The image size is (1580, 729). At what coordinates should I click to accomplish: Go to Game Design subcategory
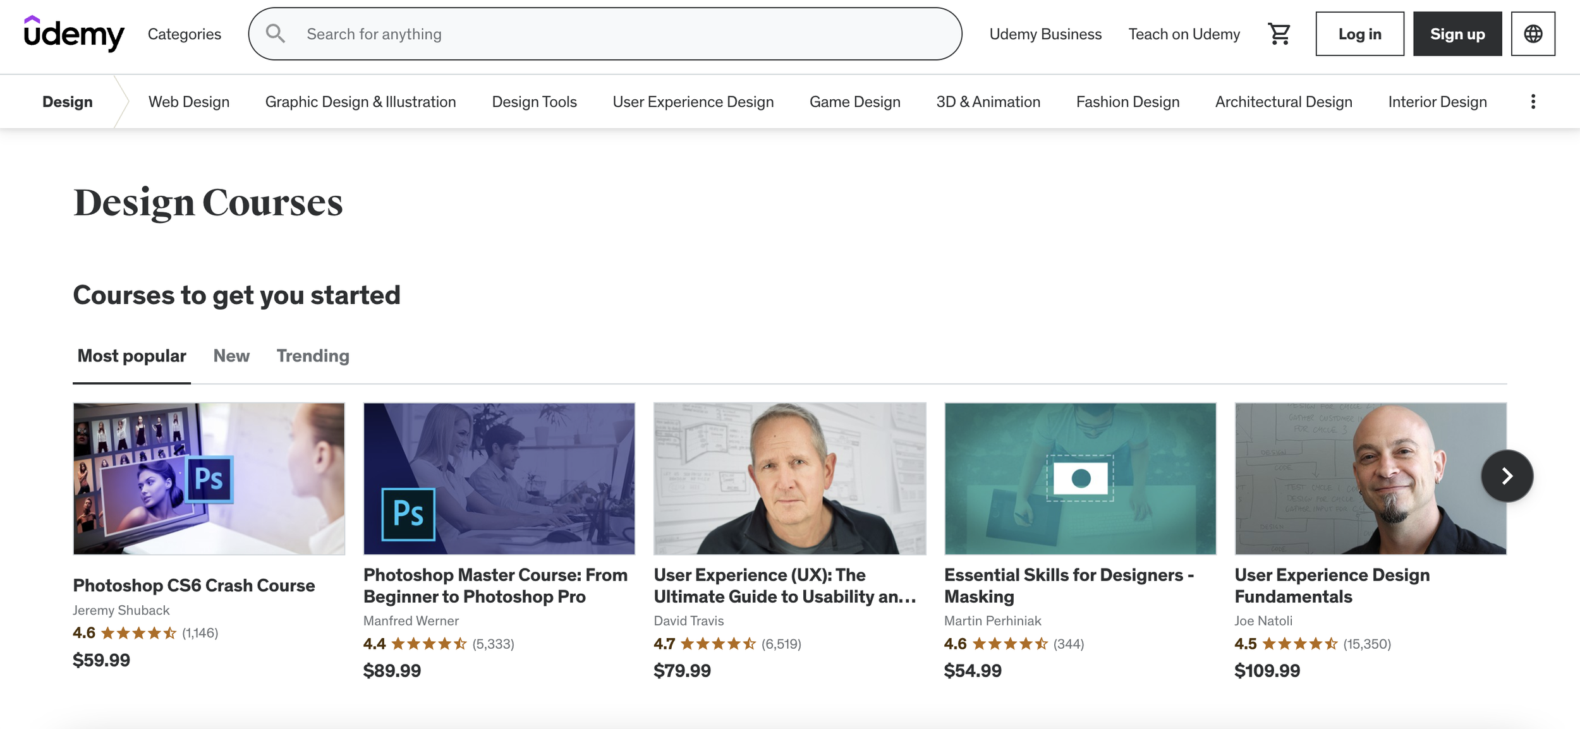[854, 102]
